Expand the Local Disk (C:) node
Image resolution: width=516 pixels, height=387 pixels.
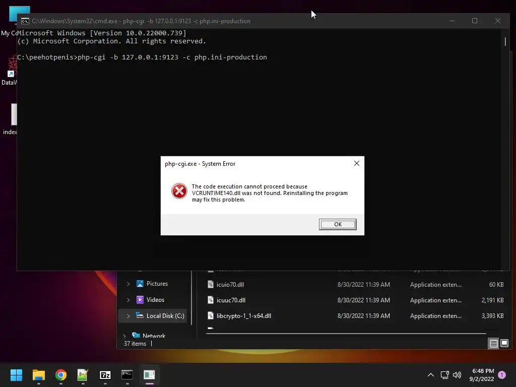128,316
